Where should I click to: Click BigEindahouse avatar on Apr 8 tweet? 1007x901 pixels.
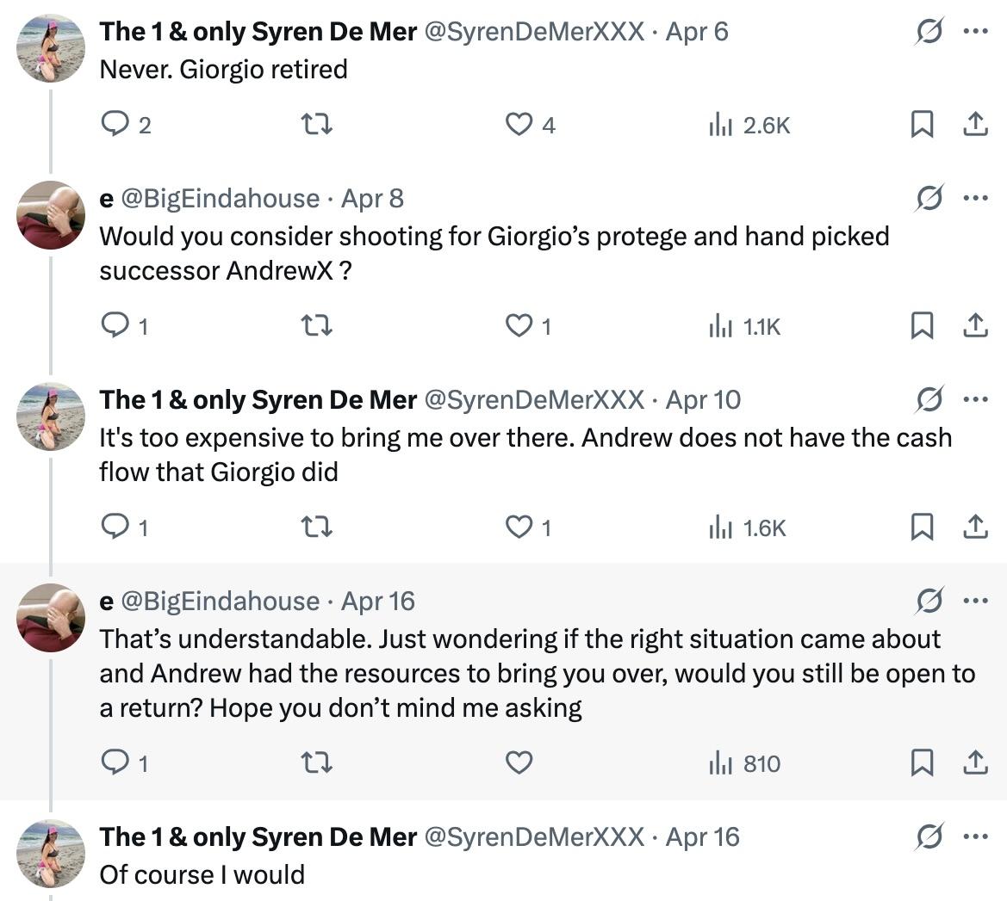50,215
